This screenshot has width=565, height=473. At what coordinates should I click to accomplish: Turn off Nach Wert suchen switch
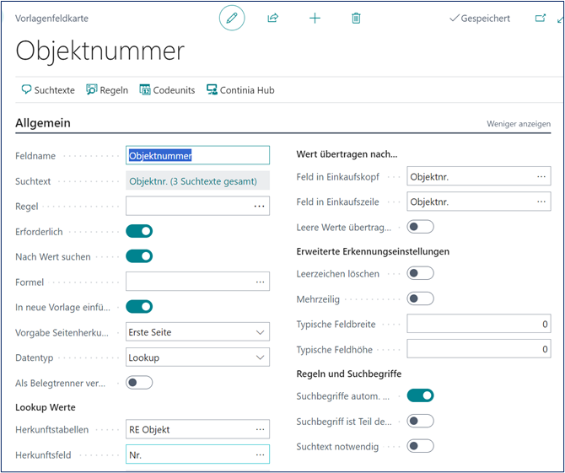point(139,256)
